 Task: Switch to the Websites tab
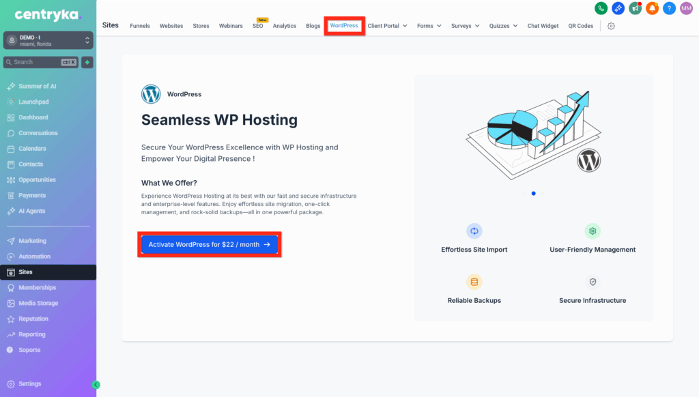(171, 26)
